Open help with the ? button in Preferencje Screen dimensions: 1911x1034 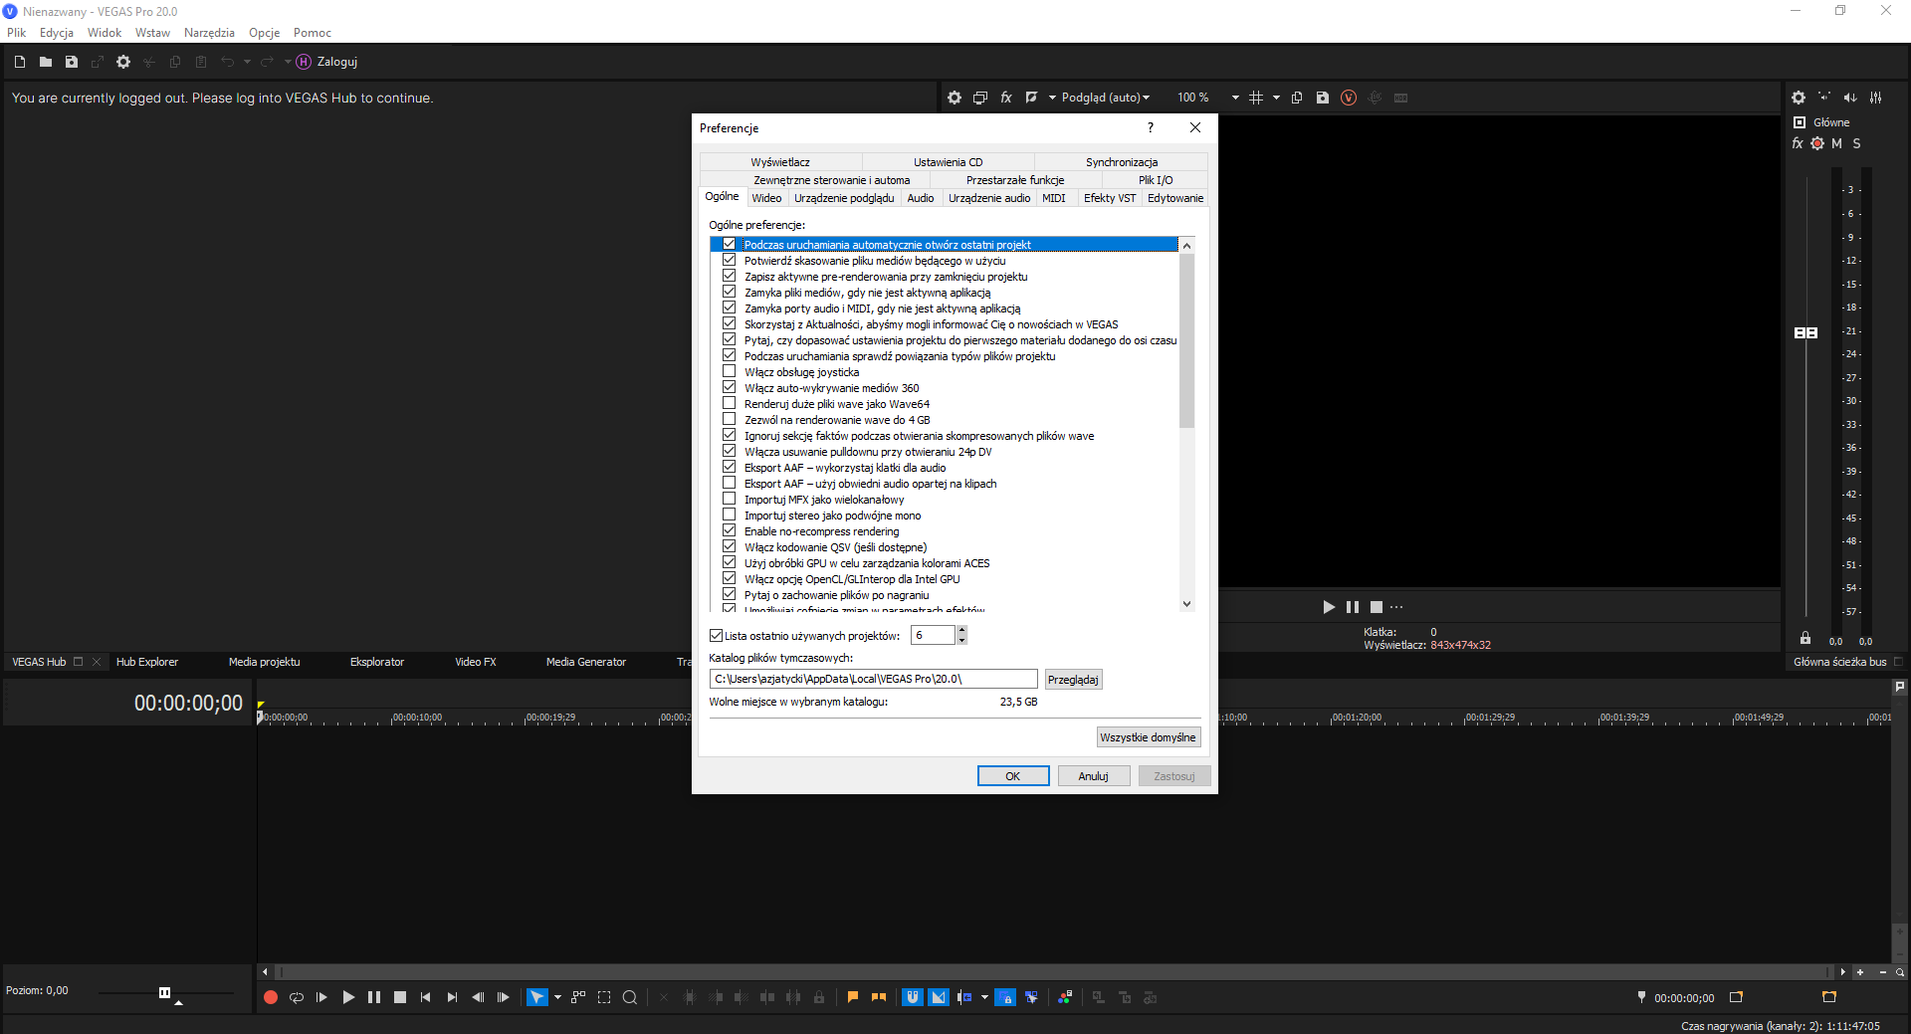click(1151, 128)
